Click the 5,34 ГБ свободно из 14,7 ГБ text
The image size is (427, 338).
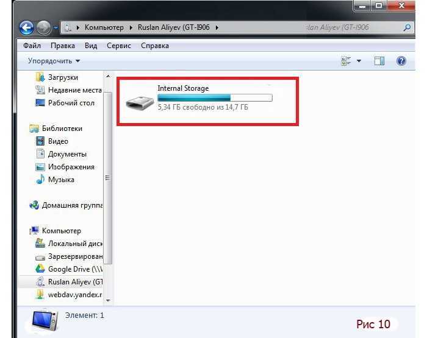click(x=203, y=107)
